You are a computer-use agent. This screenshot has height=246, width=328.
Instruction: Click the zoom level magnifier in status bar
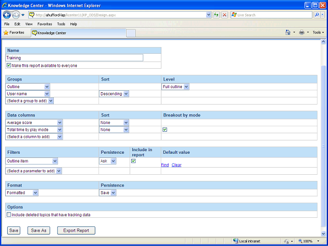[300, 241]
